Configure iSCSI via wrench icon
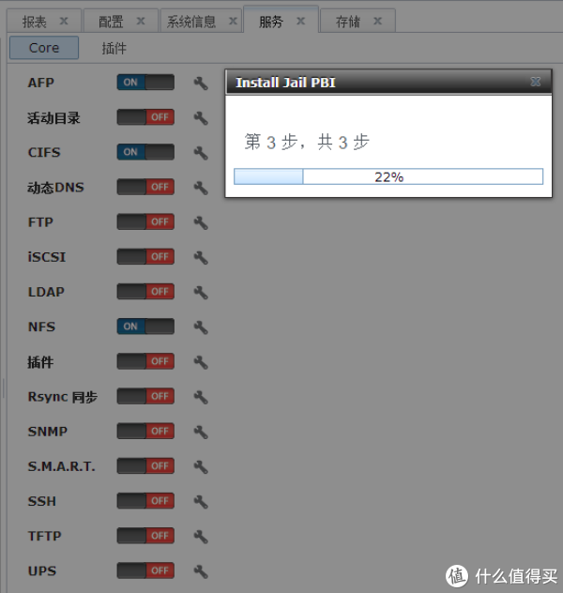This screenshot has height=593, width=563. point(200,257)
